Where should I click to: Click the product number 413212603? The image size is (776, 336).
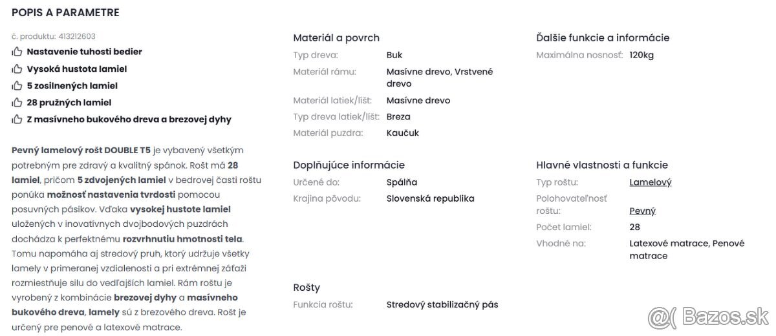click(x=77, y=36)
